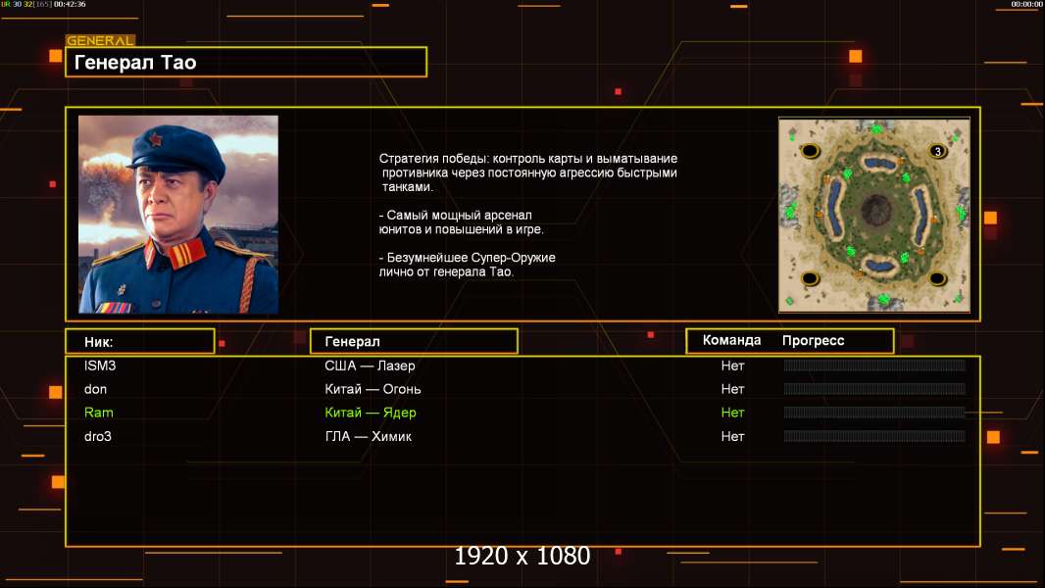Click loading progress bar in Ram row

click(x=874, y=413)
